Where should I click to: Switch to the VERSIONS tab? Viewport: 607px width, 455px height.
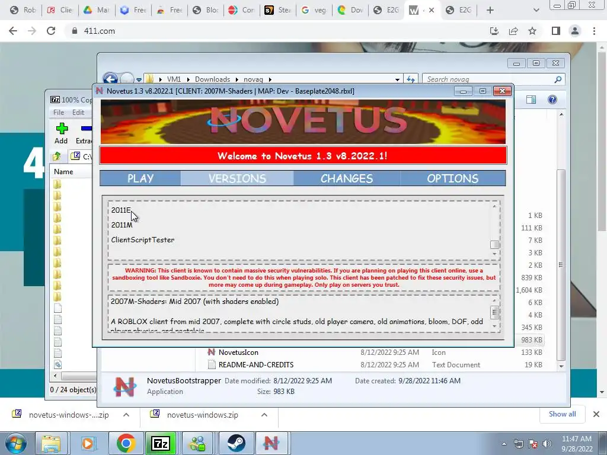(x=237, y=178)
